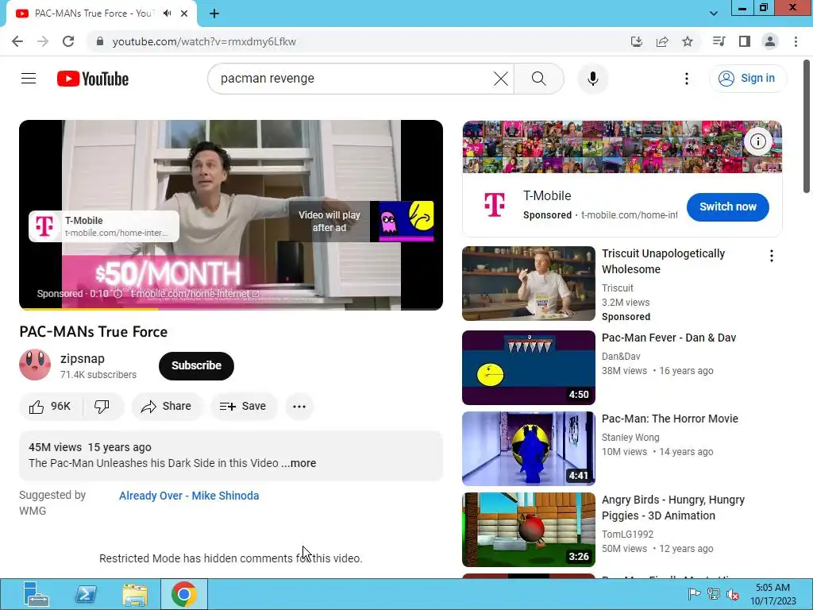Click the magnifying glass search button
The height and width of the screenshot is (610, 813).
[x=539, y=79]
